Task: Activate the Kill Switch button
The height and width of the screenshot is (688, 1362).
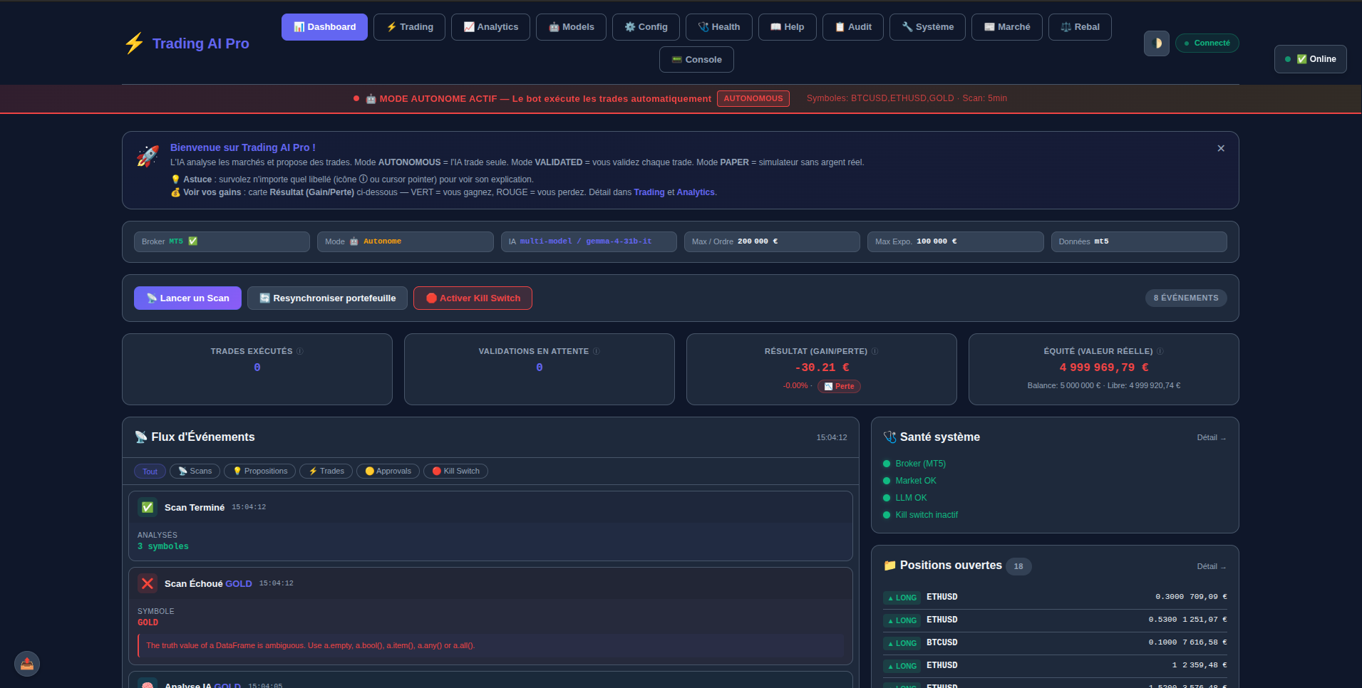Action: point(473,298)
